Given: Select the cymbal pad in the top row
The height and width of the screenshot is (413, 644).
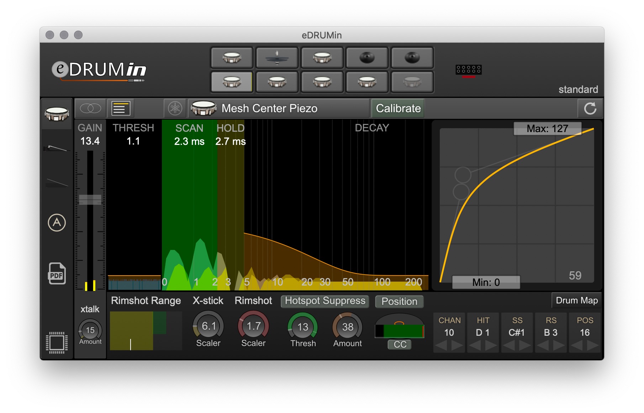Looking at the screenshot, I should 277,58.
